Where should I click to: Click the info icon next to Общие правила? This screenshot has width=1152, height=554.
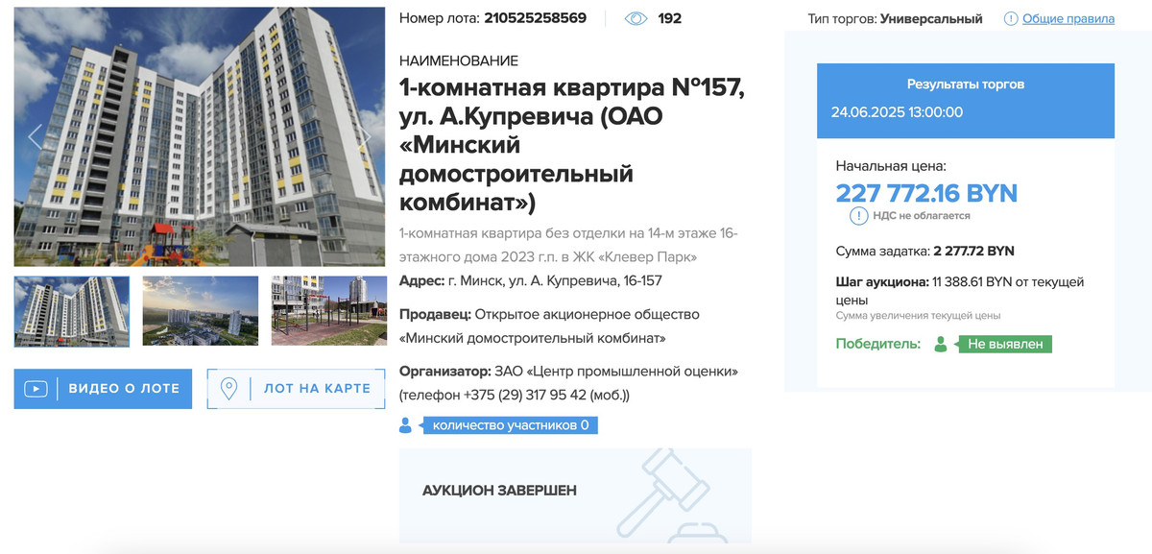pyautogui.click(x=1011, y=18)
